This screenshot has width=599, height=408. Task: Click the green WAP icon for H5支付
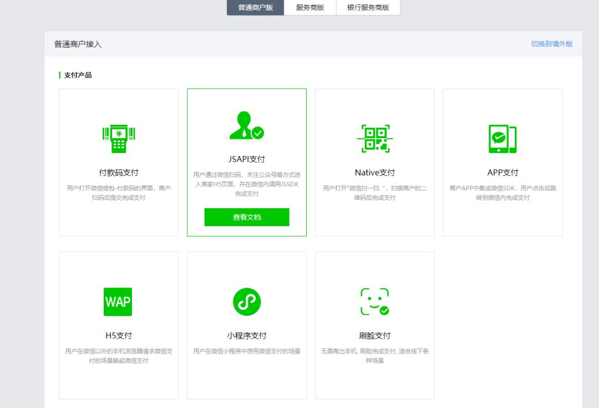point(118,301)
